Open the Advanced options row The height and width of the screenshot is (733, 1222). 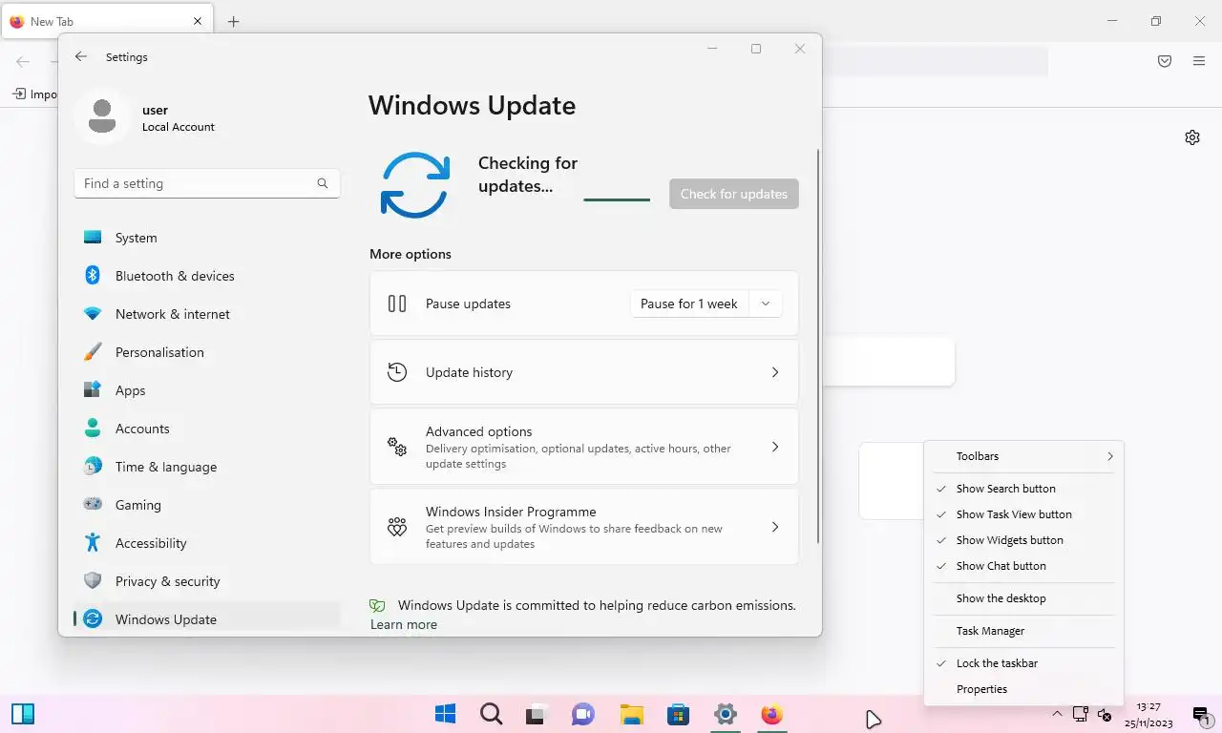pos(584,447)
